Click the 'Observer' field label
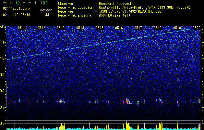204x130 pixels. point(66,4)
